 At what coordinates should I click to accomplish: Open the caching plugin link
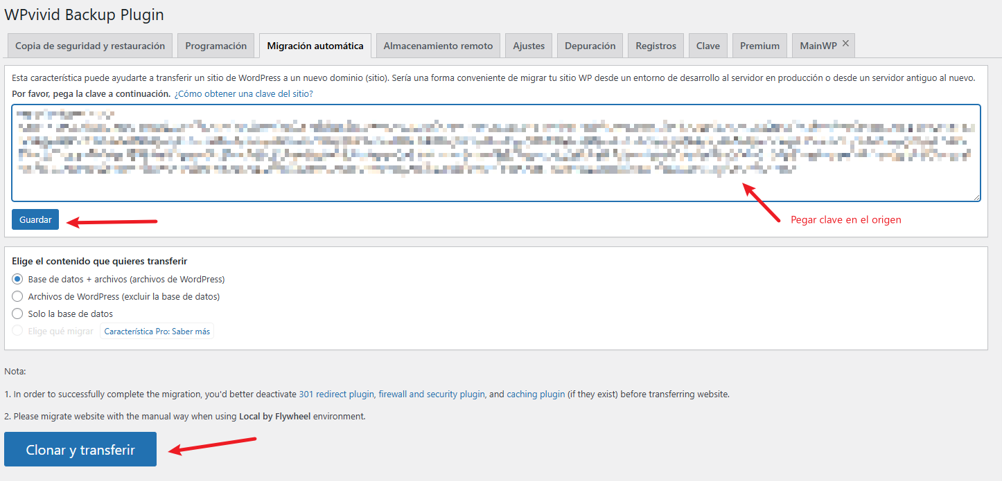click(536, 394)
